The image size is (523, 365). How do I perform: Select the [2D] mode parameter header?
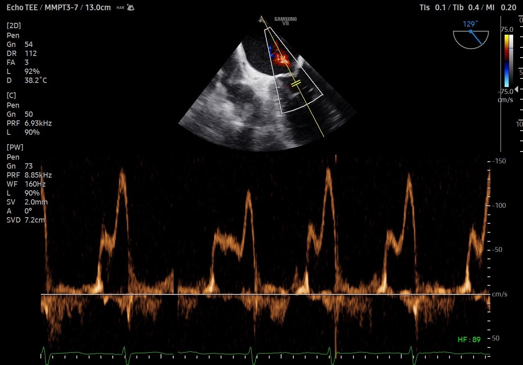point(14,26)
